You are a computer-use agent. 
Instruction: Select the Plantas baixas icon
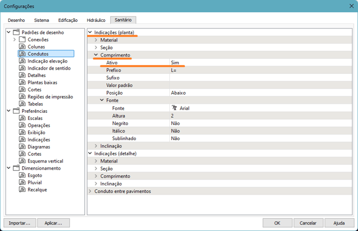point(22,82)
